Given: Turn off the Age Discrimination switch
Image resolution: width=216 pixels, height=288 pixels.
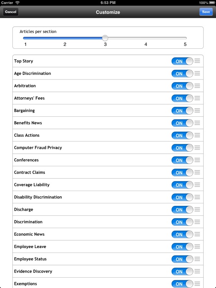Looking at the screenshot, I should (182, 74).
